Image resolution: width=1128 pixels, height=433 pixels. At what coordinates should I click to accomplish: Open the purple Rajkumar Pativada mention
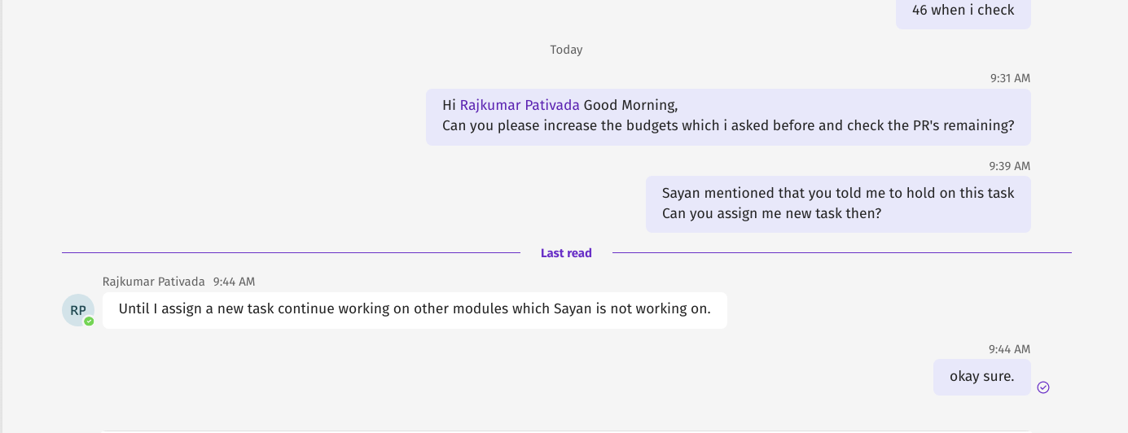tap(520, 105)
